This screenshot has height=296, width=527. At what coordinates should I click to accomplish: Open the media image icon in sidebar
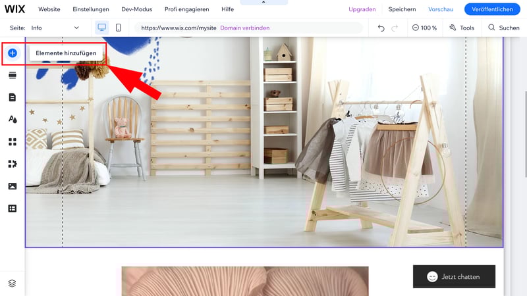(13, 186)
